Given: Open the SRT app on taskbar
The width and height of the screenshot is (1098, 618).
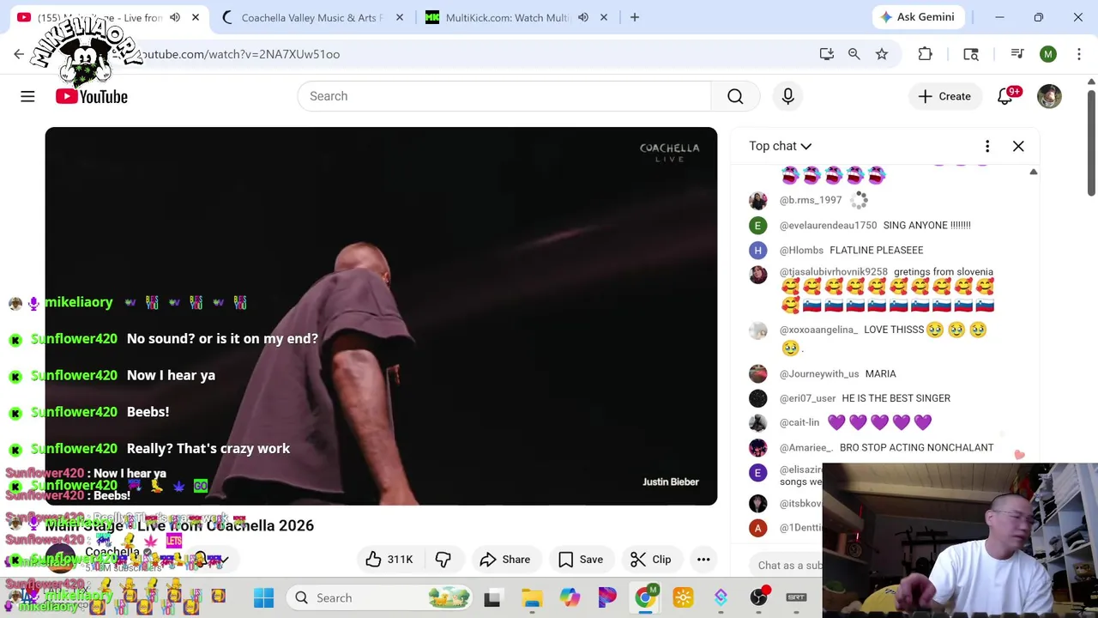Looking at the screenshot, I should pyautogui.click(x=796, y=597).
